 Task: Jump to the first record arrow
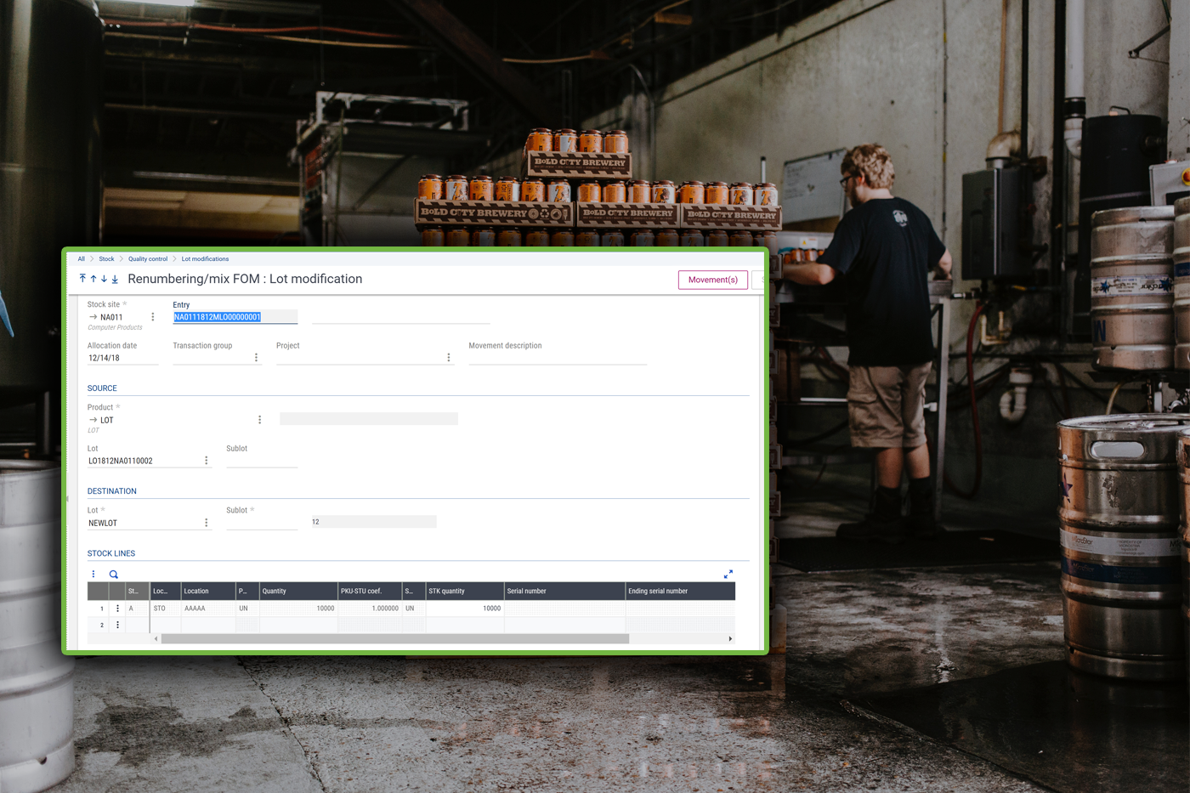click(82, 279)
